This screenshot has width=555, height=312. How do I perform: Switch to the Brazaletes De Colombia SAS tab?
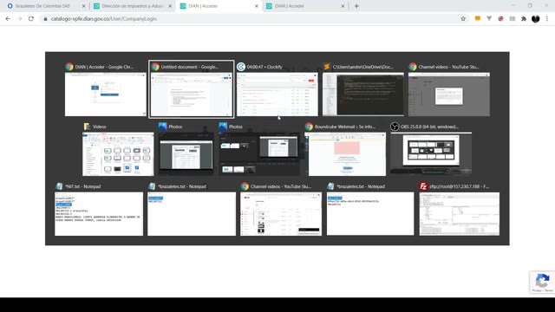(42, 6)
